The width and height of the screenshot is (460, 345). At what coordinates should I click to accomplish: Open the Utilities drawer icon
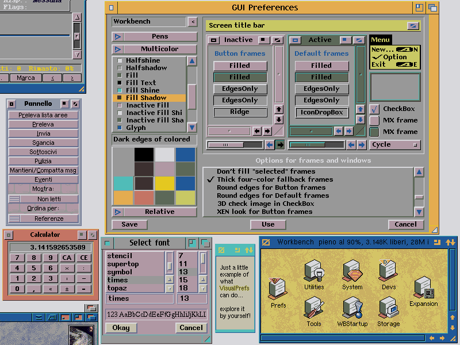pyautogui.click(x=314, y=271)
